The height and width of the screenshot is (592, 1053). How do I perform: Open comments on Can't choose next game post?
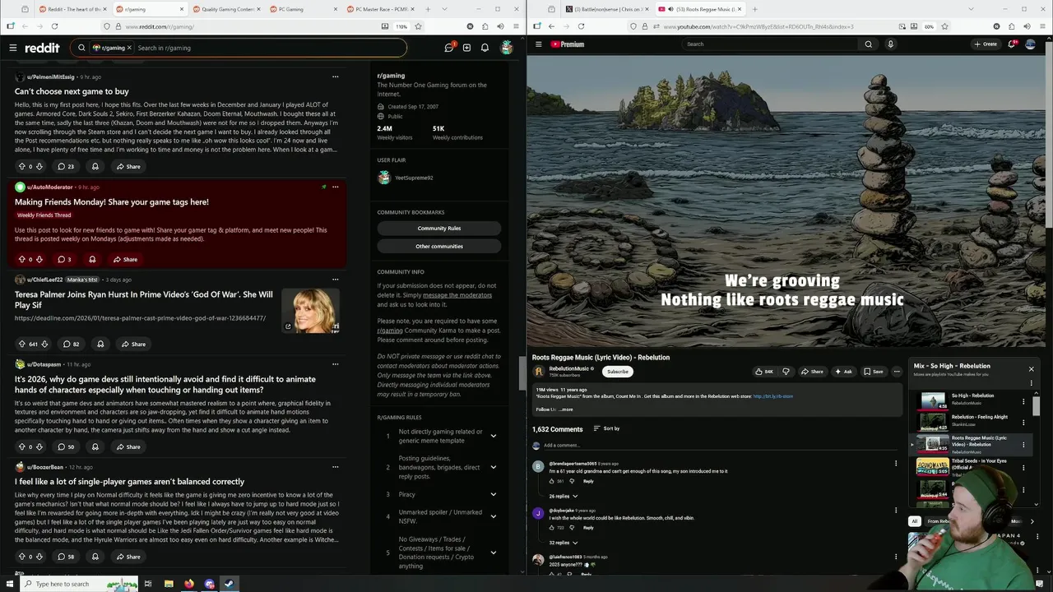point(65,166)
